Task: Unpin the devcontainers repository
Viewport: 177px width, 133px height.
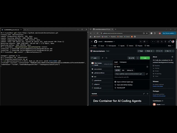Action: [x=140, y=51]
